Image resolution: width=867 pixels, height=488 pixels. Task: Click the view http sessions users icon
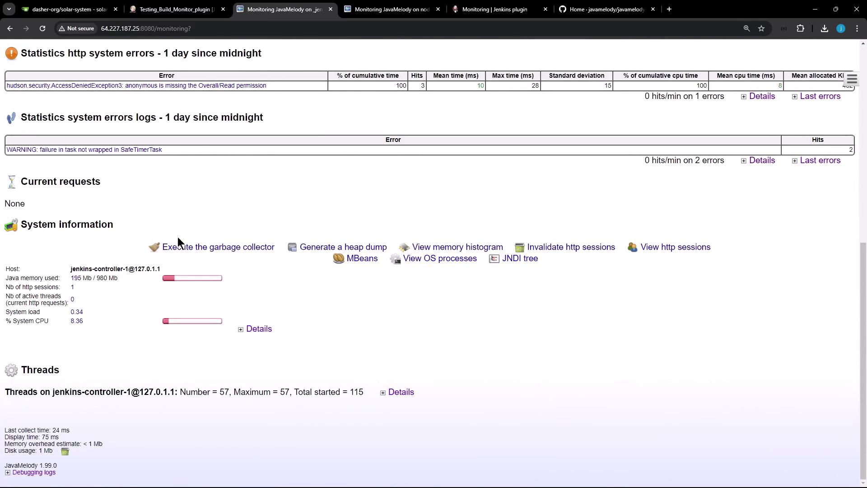tap(632, 247)
